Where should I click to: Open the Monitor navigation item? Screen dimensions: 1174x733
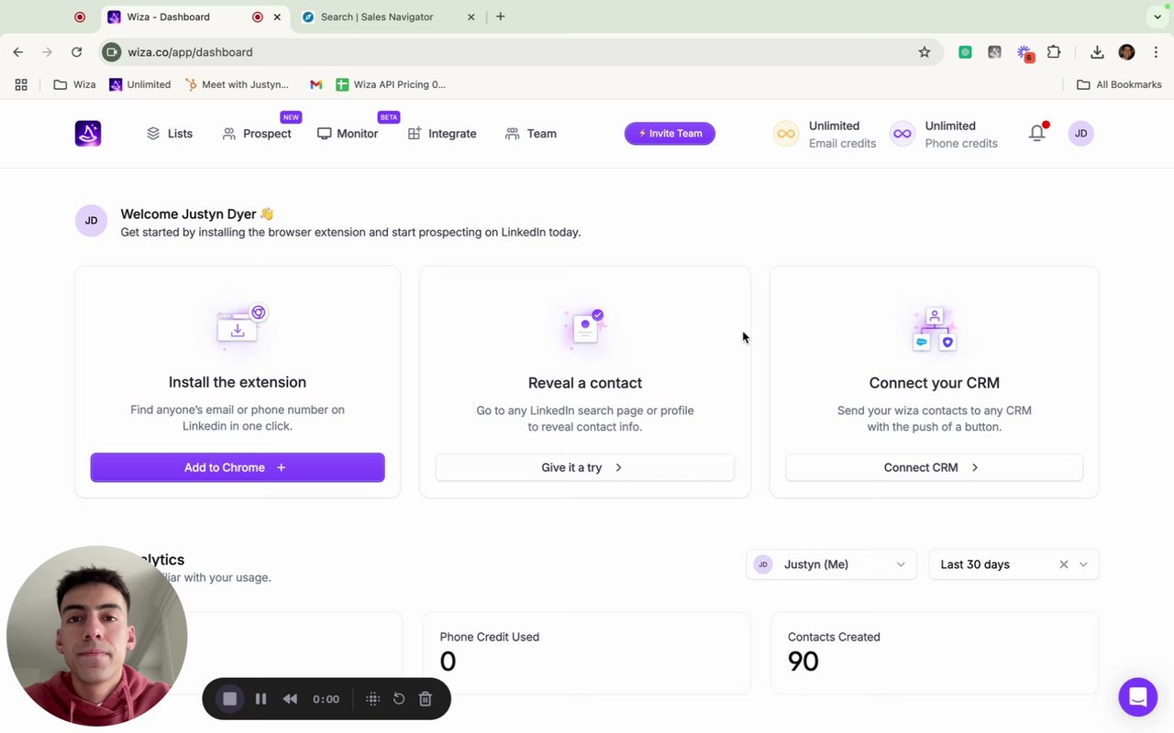[x=348, y=134]
